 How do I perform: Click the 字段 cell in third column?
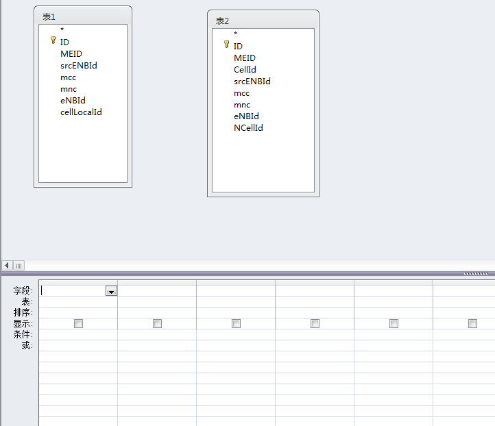coord(236,290)
